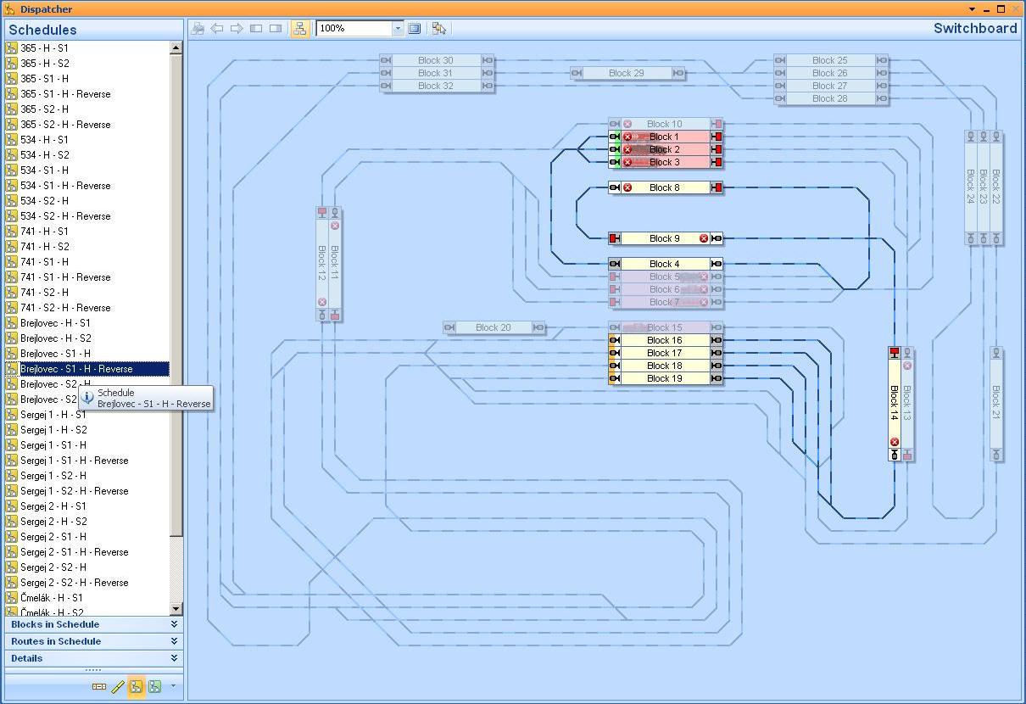Click the select-with-cursor toolbar icon
1026x704 pixels.
click(438, 28)
